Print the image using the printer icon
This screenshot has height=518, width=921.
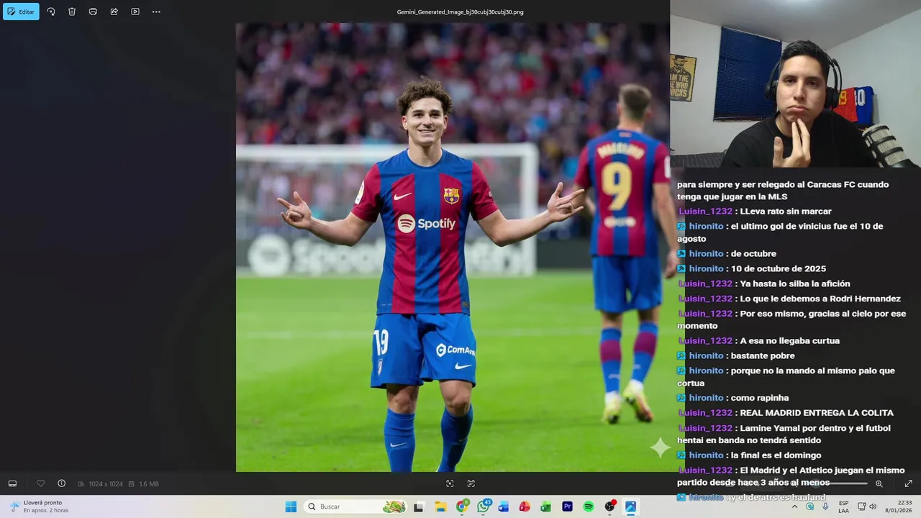tap(93, 12)
